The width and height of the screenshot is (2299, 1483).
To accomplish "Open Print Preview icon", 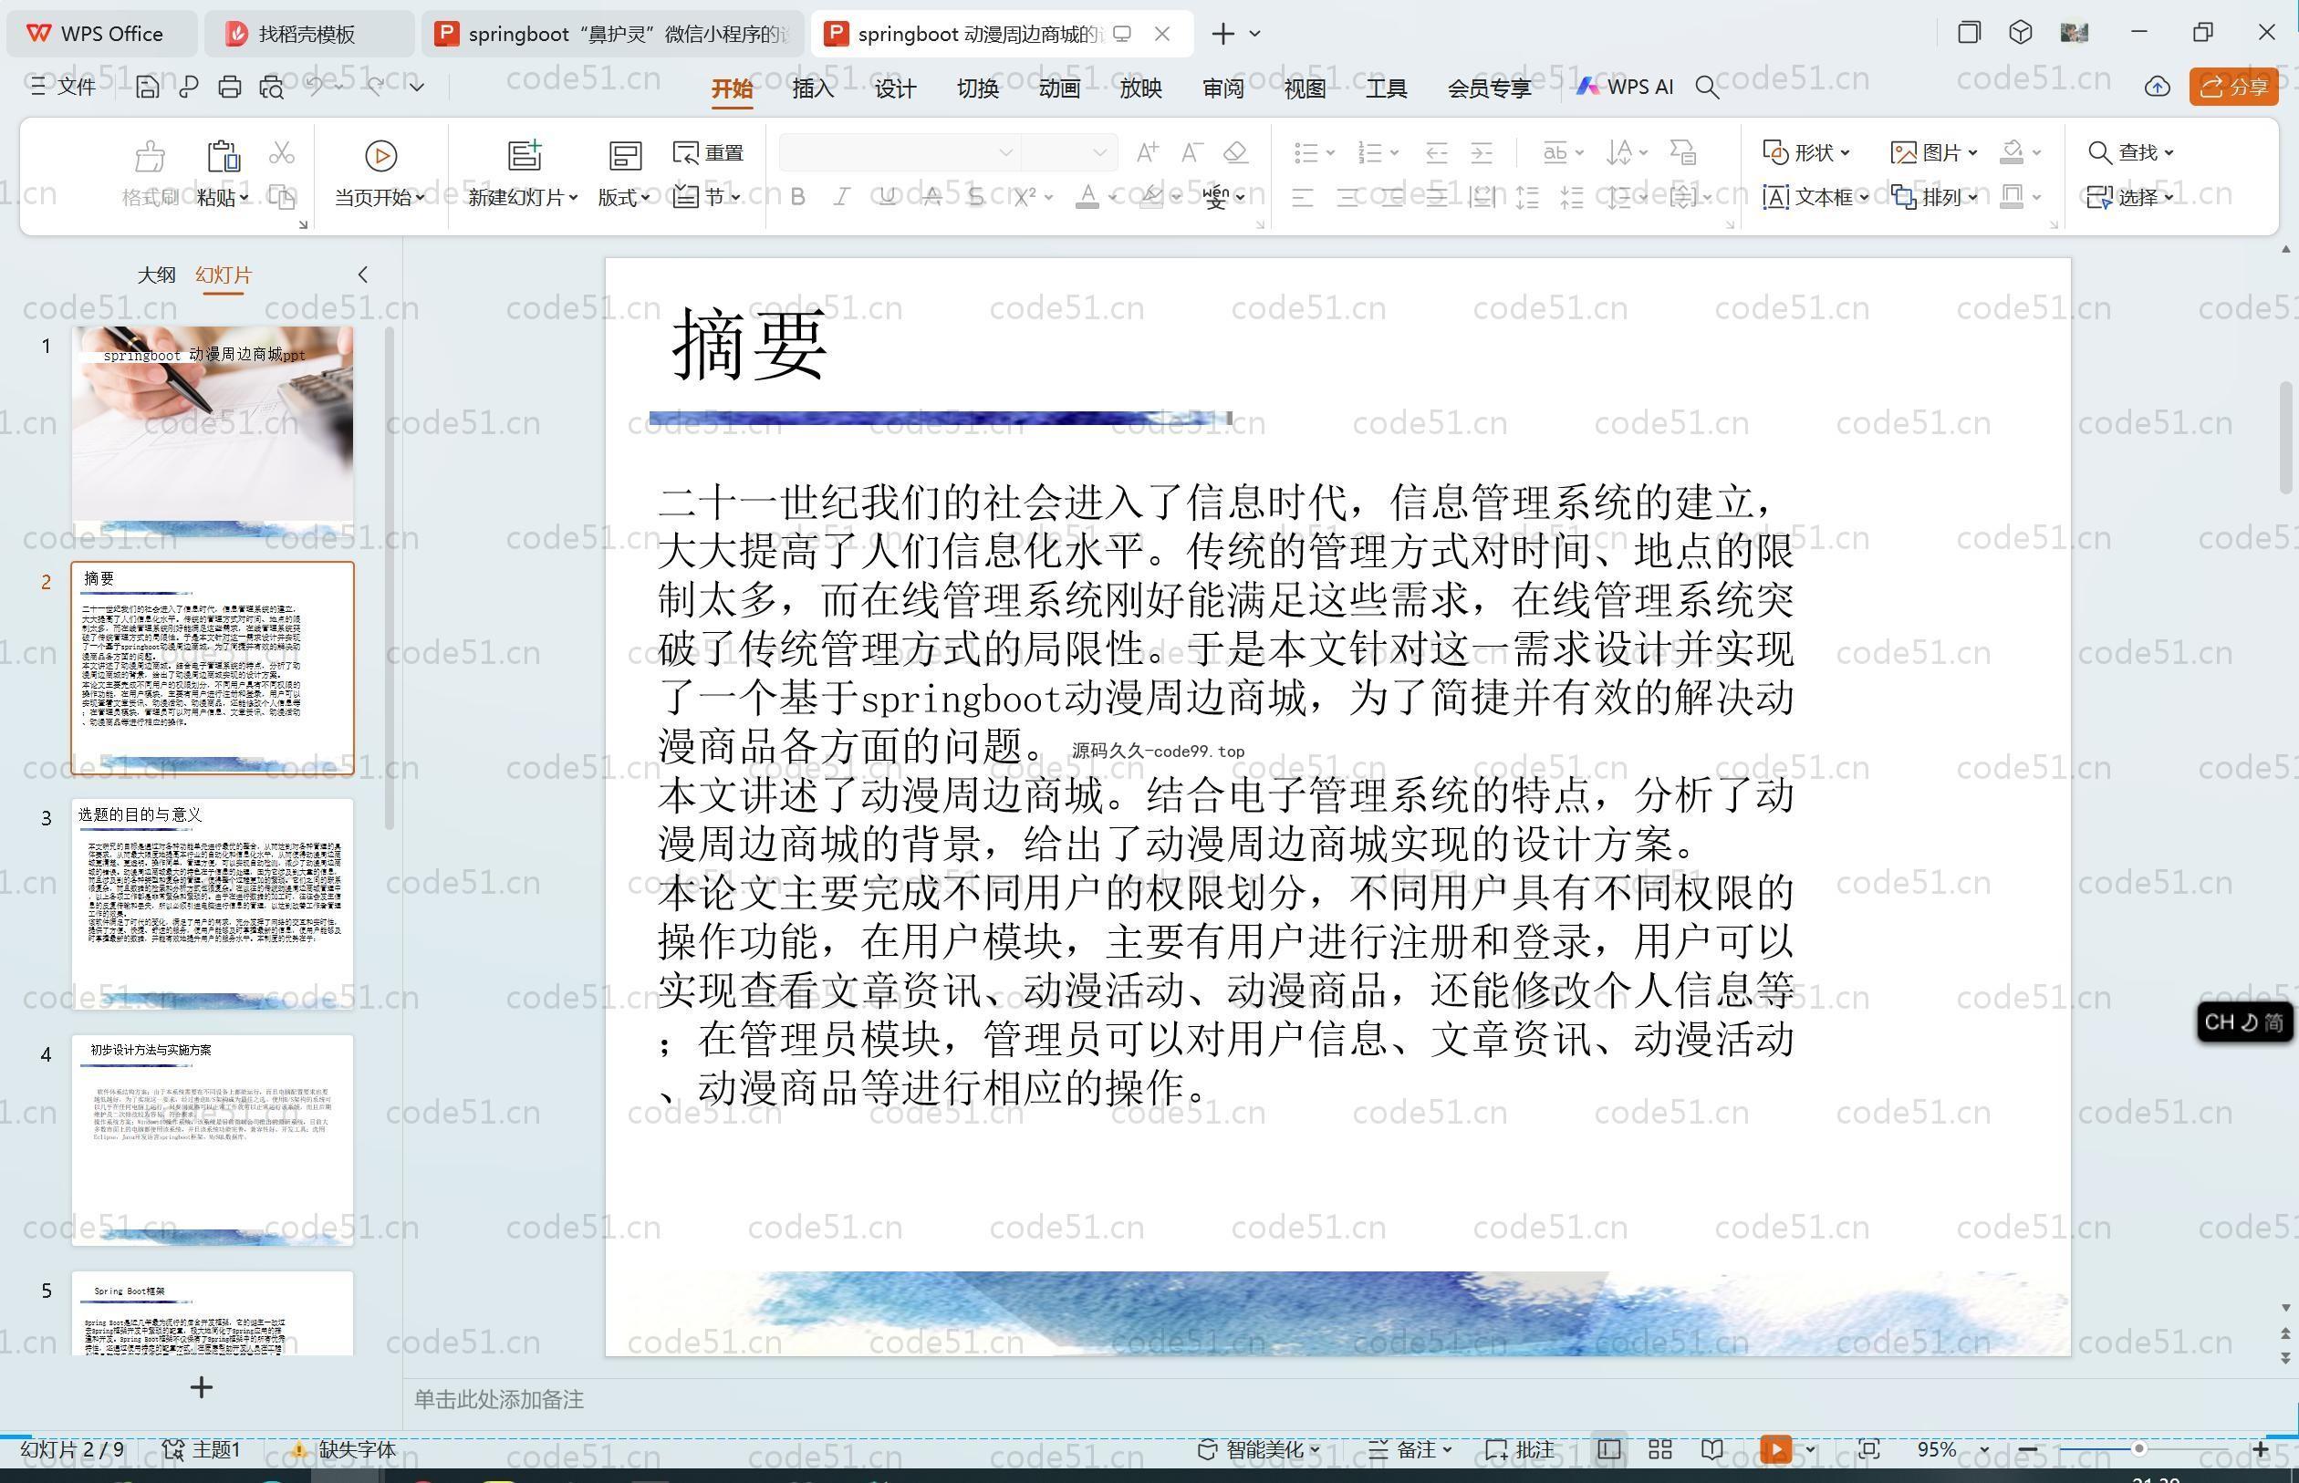I will point(272,87).
